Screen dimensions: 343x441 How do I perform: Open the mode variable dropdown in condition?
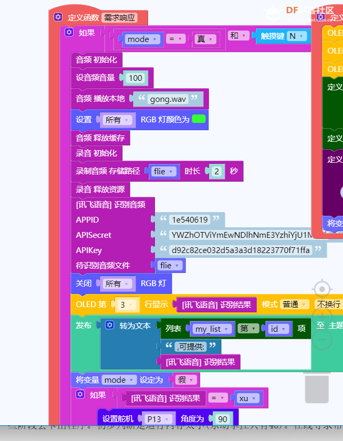pyautogui.click(x=142, y=39)
